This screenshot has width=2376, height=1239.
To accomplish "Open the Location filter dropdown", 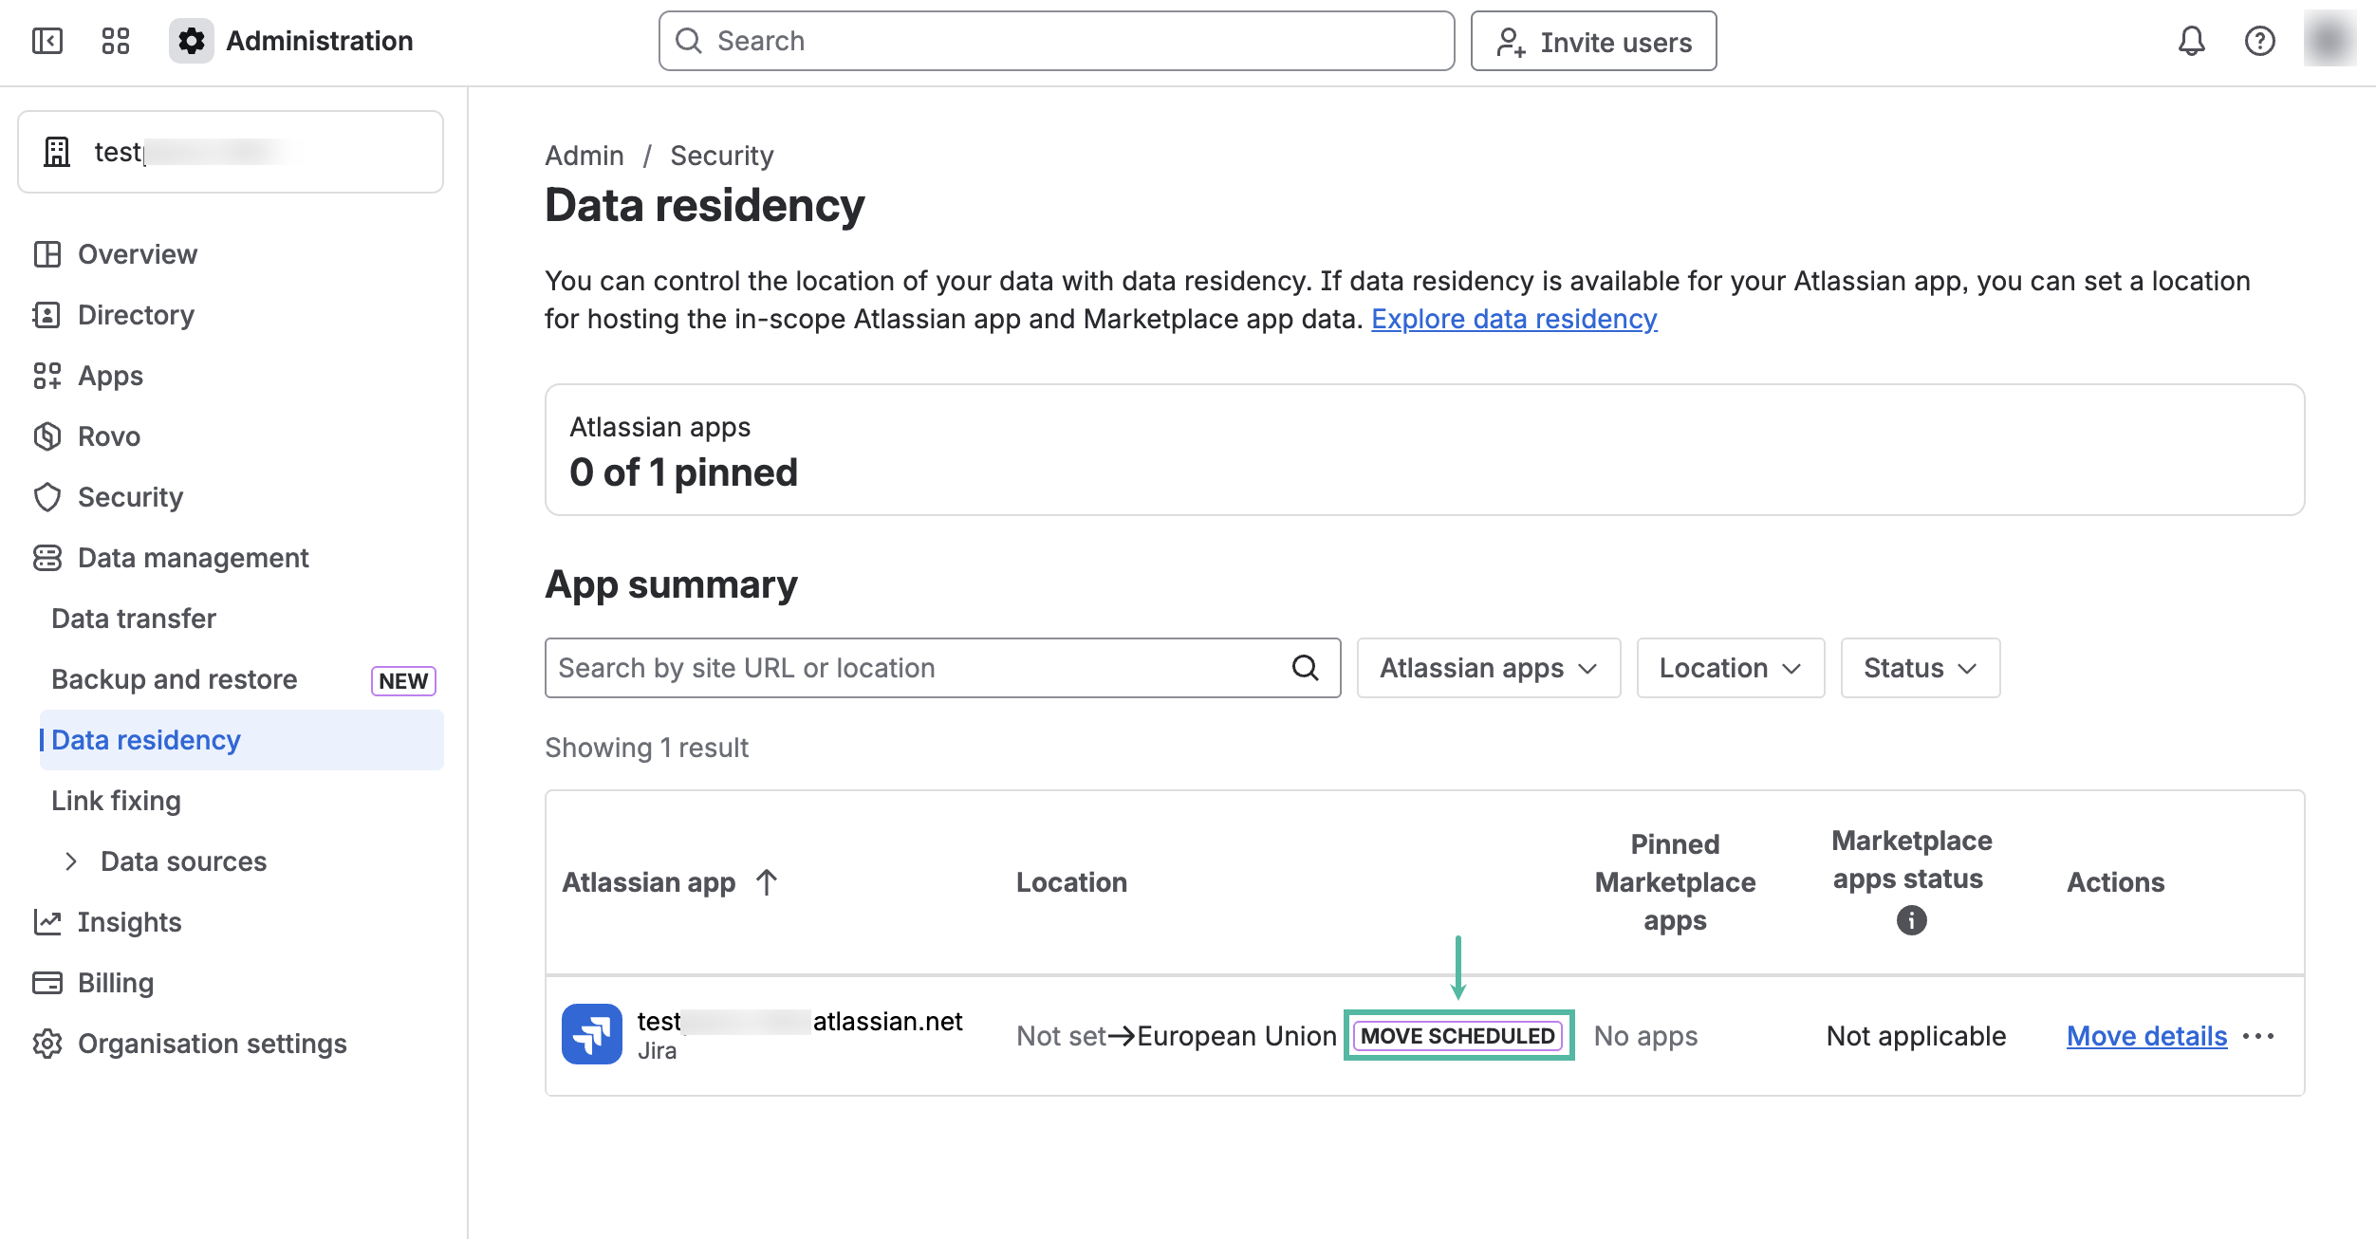I will (x=1731, y=668).
